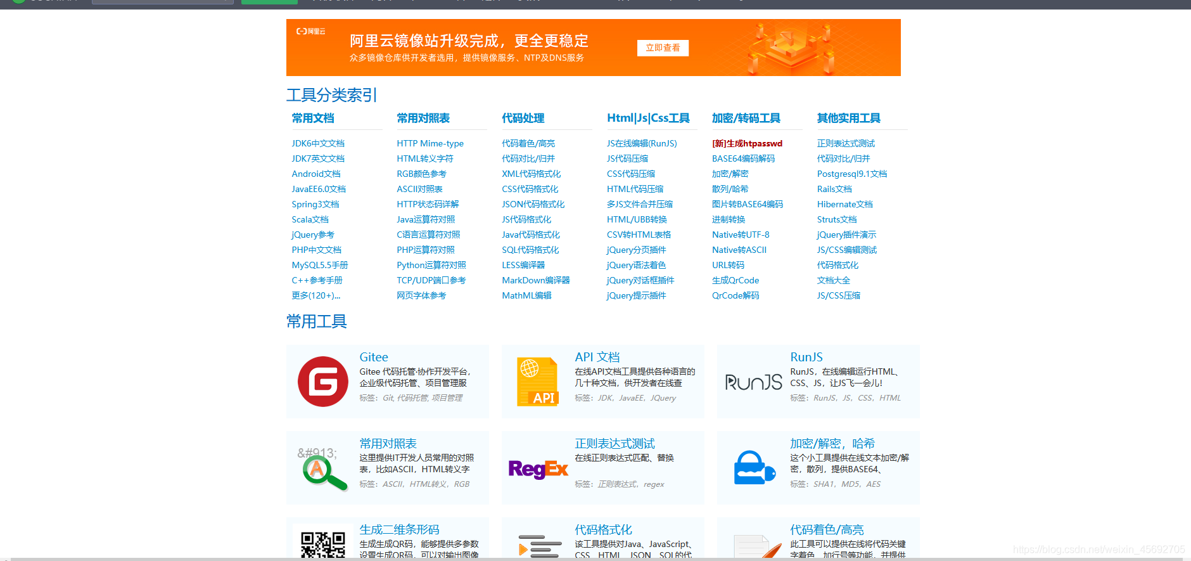
Task: Open SQL代码格式化 link
Action: click(x=530, y=250)
